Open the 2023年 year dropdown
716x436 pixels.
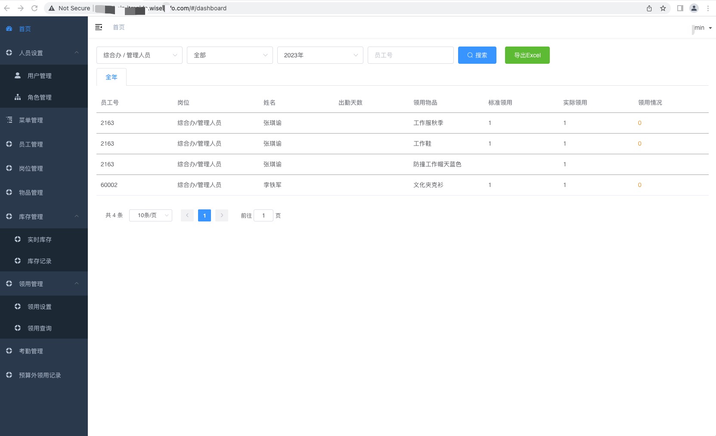pos(320,55)
